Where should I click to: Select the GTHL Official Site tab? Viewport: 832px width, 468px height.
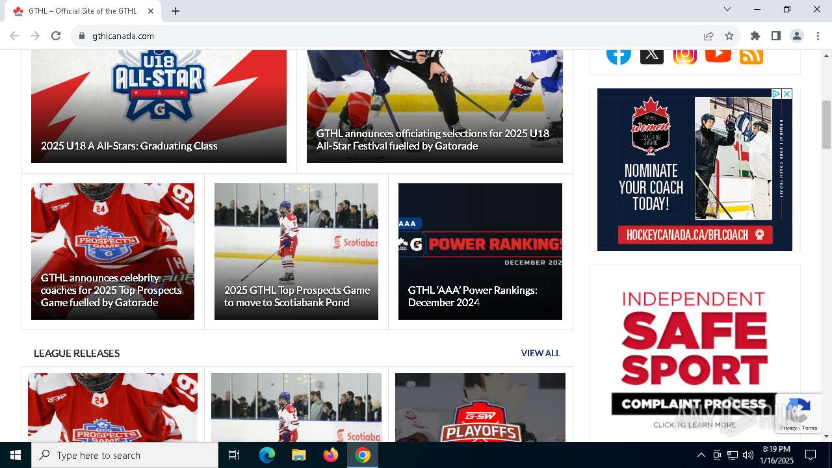click(x=83, y=11)
